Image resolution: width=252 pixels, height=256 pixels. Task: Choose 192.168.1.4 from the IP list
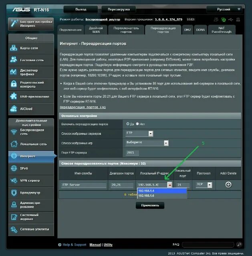[x=162, y=191]
